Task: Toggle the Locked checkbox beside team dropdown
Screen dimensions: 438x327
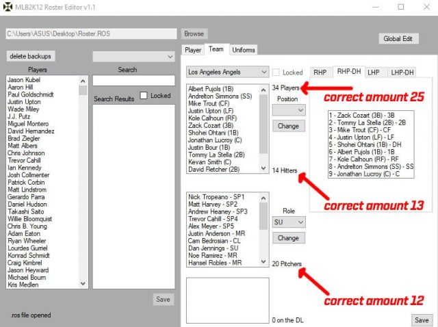Action: tap(276, 73)
